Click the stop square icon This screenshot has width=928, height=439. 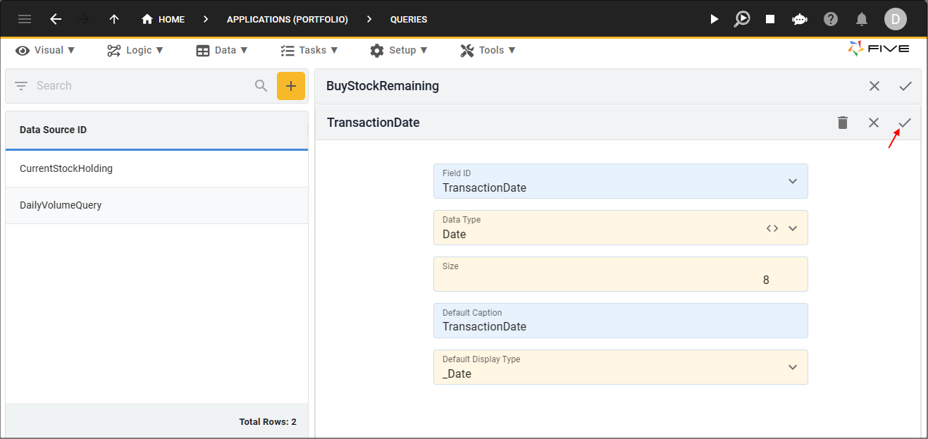coord(770,19)
